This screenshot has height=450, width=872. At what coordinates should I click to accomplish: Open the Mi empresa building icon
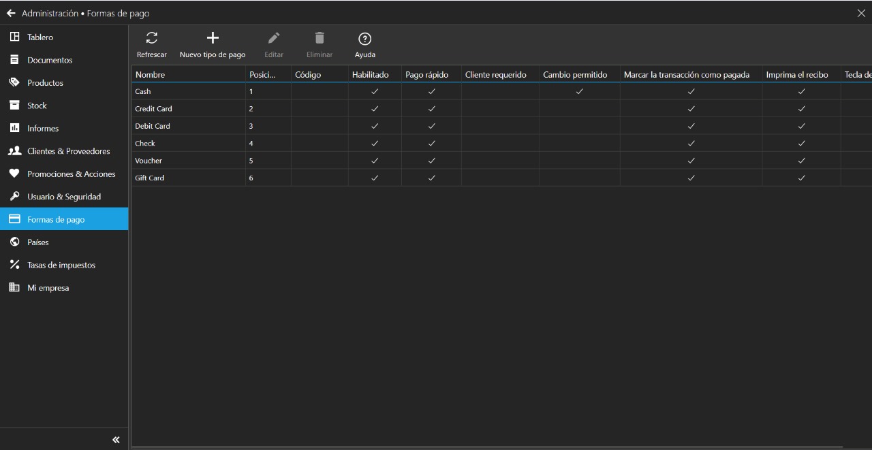14,287
